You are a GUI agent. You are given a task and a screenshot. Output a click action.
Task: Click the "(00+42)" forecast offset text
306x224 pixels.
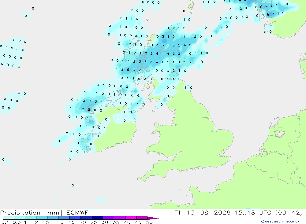[289, 212]
